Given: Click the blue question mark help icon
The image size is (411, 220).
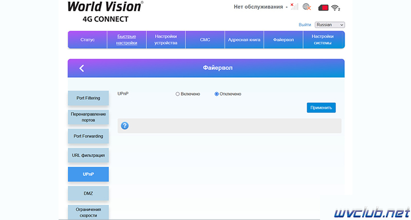Looking at the screenshot, I should click(125, 126).
